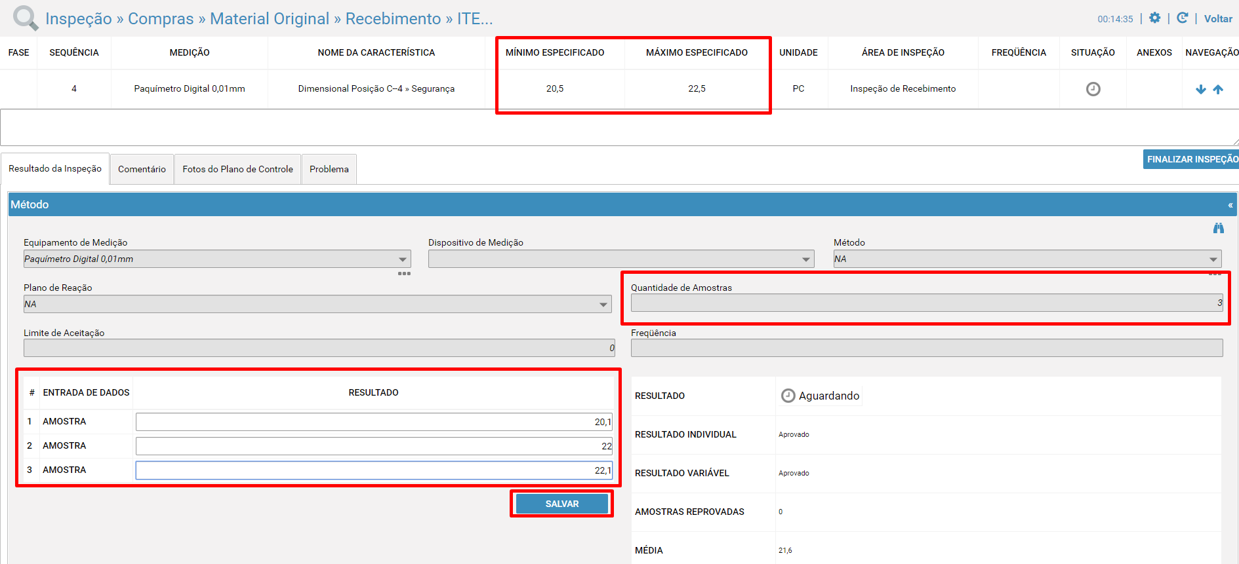Click the Amostra 2 result field
This screenshot has height=564, width=1239.
pos(374,446)
